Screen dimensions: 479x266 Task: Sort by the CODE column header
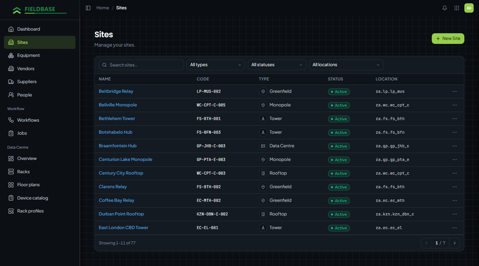pyautogui.click(x=203, y=79)
